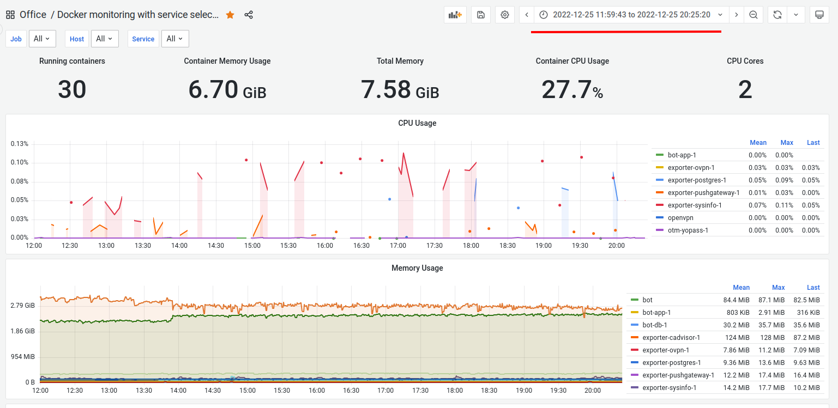The image size is (838, 408).
Task: Open the Office folder breadcrumb
Action: (33, 14)
